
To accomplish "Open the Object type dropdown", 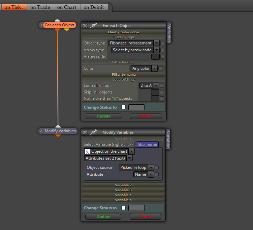I will (134, 43).
